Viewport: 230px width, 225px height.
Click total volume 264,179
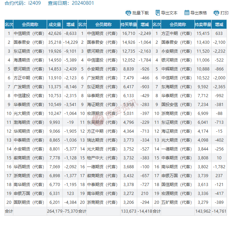tap(55, 211)
